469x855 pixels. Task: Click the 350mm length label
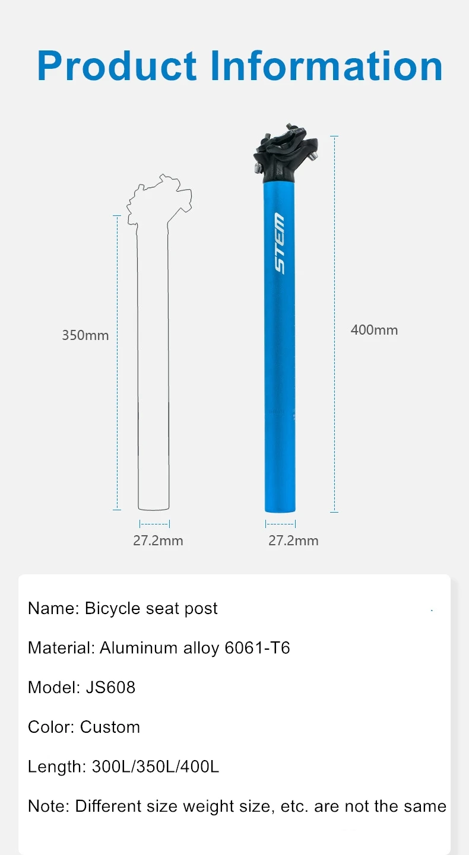85,335
